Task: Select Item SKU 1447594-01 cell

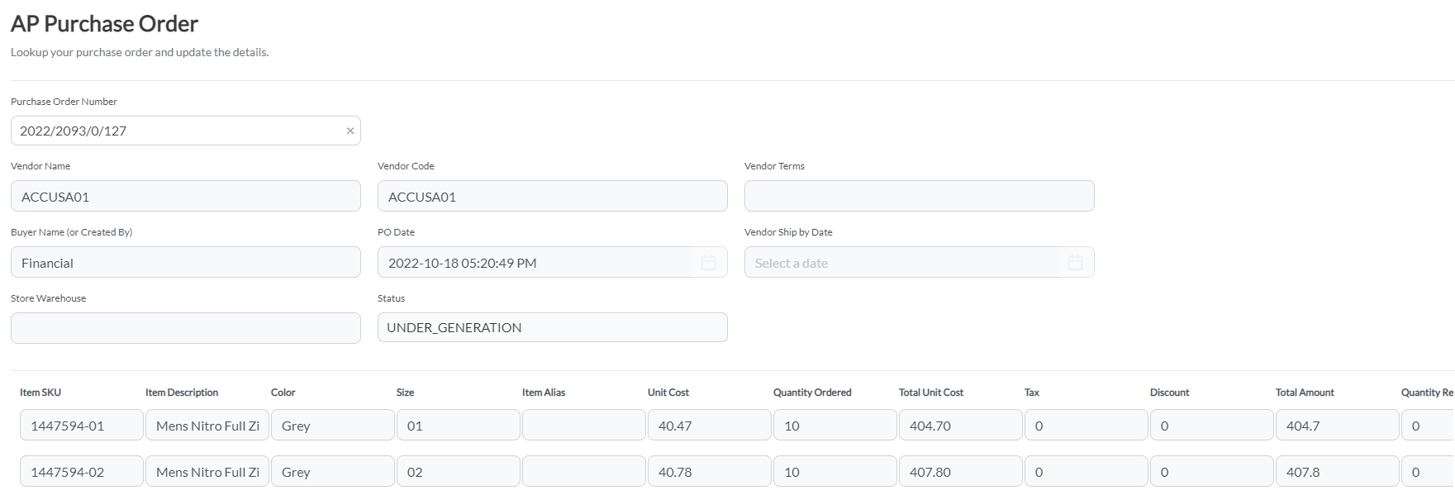Action: pyautogui.click(x=82, y=426)
